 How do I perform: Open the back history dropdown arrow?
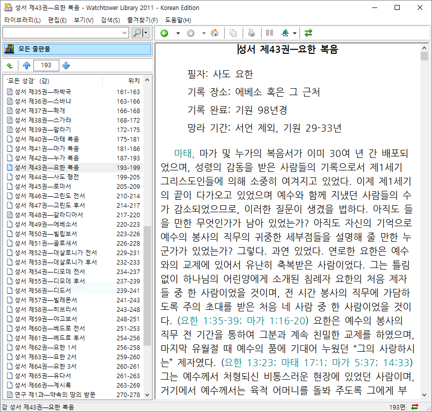(x=178, y=33)
